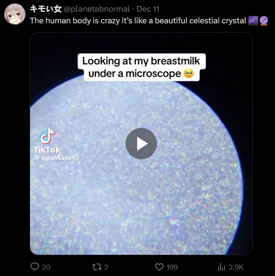Click the tweet text about celestial crystal
Image resolution: width=275 pixels, height=276 pixels.
(138, 21)
